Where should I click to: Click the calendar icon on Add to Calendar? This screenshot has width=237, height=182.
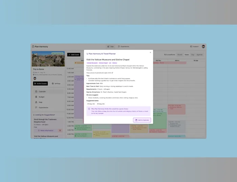coord(136,120)
